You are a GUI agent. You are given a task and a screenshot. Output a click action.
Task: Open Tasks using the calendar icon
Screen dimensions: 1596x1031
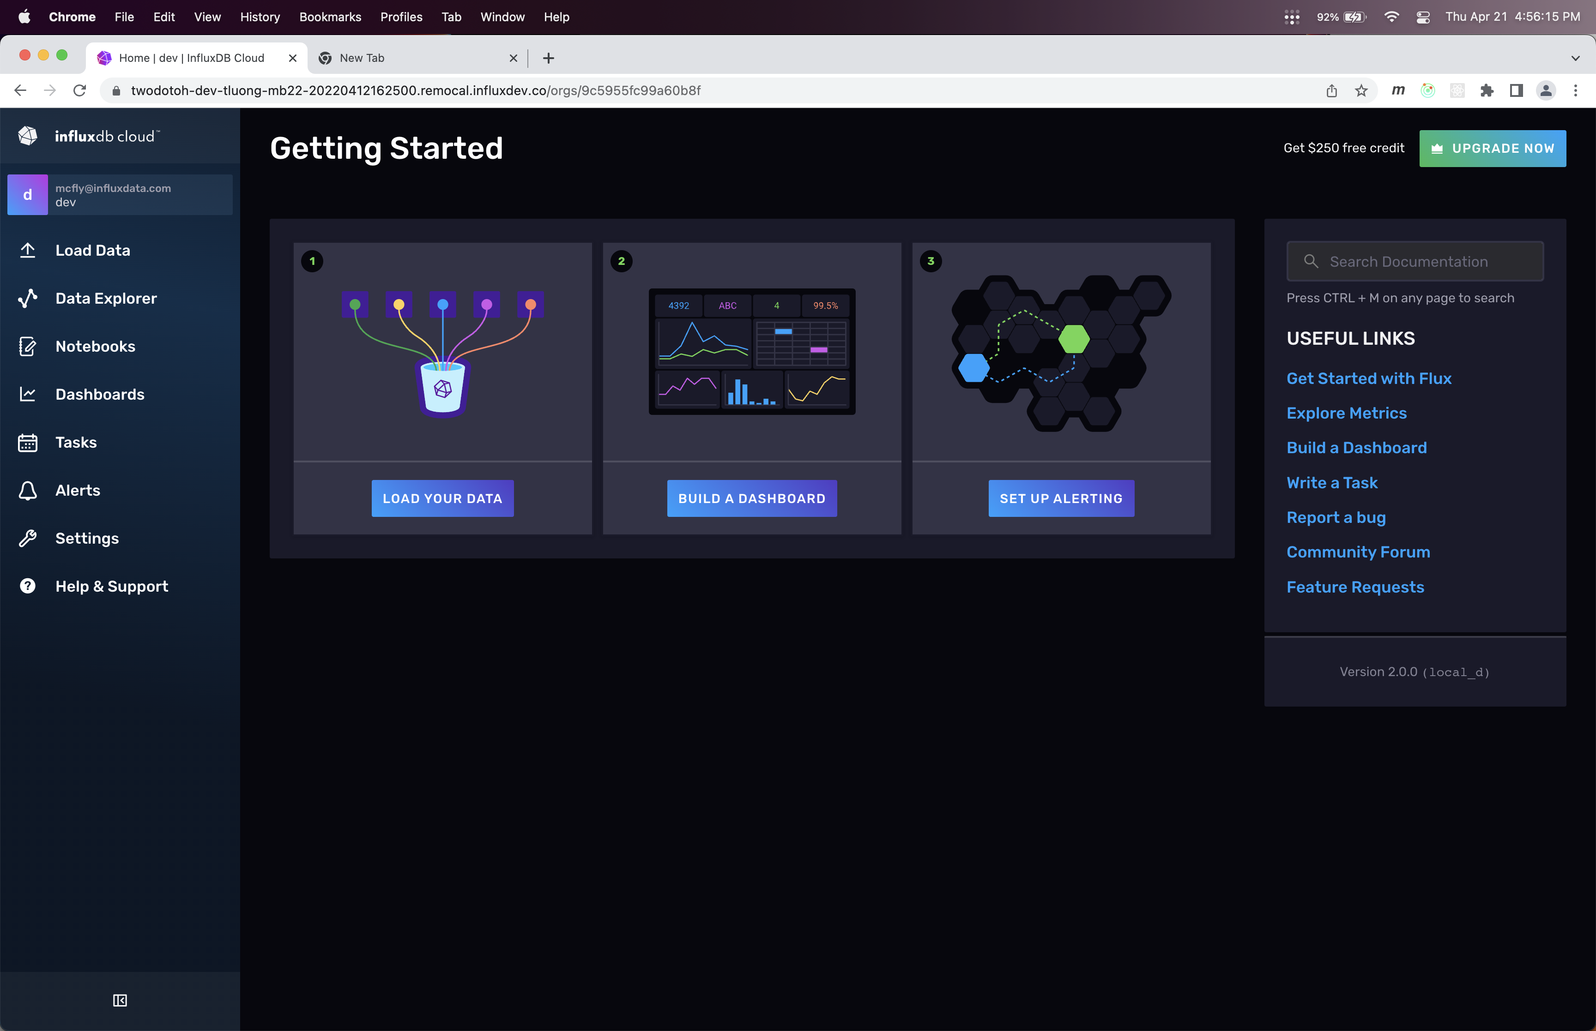(x=27, y=443)
